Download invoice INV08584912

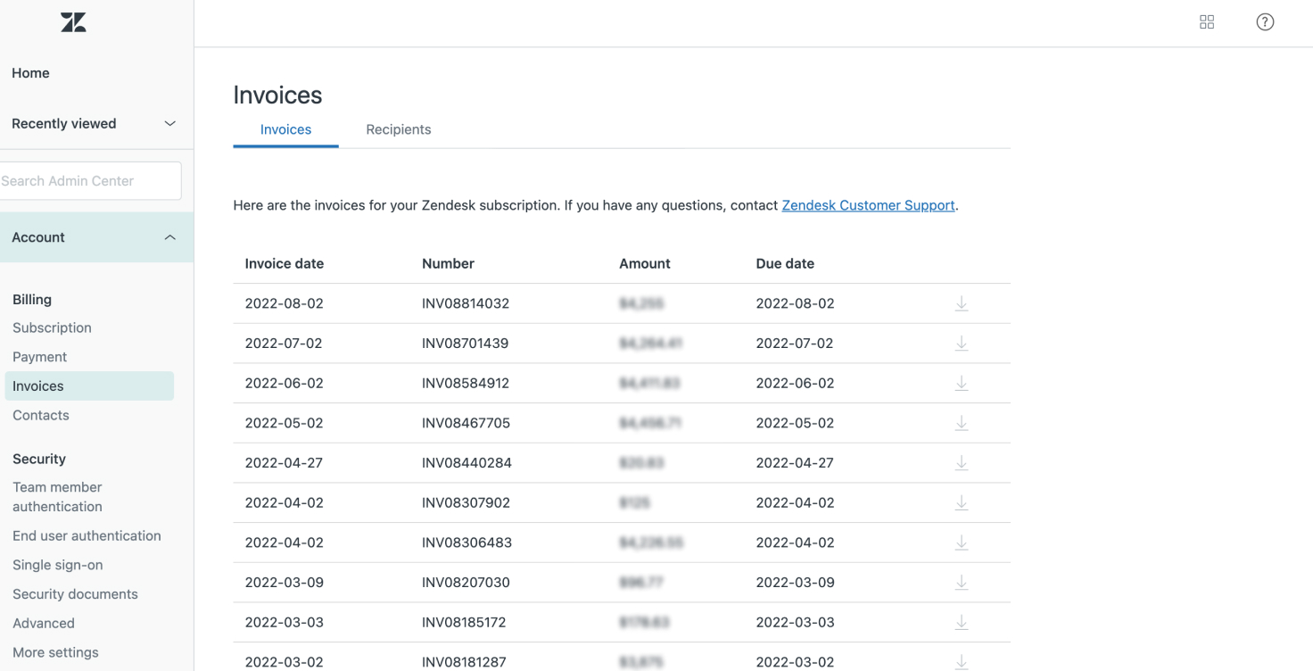pos(962,384)
